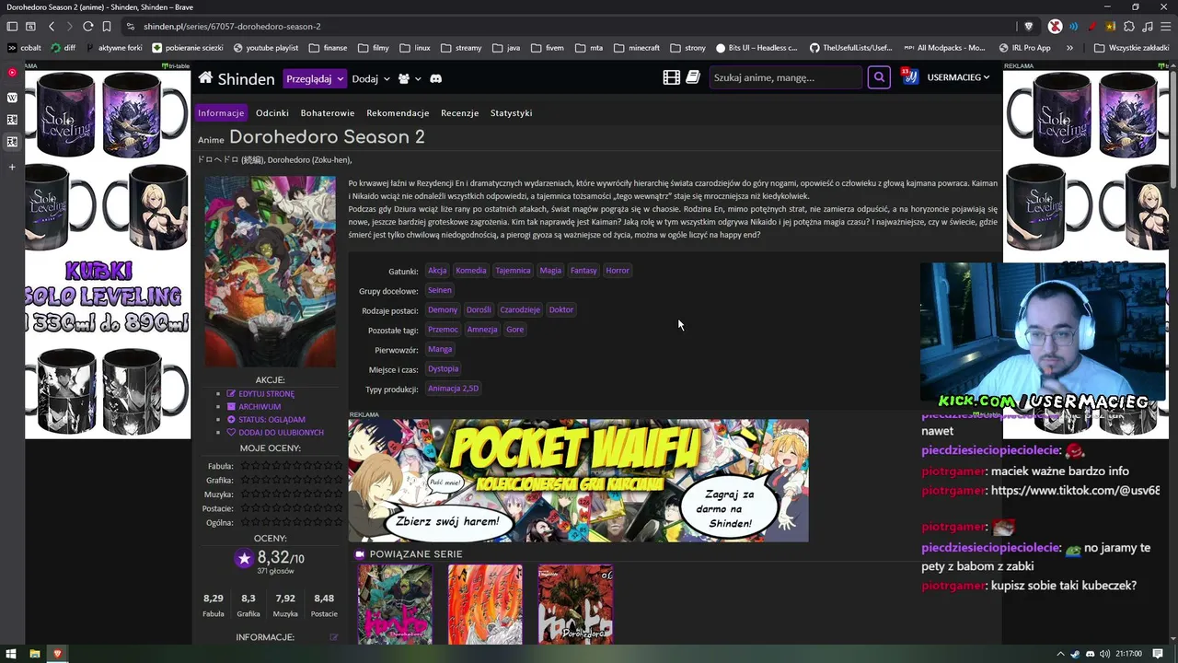Viewport: 1178px width, 663px height.
Task: Toggle STATUS: OGLĄDAM watch status
Action: pyautogui.click(x=266, y=420)
